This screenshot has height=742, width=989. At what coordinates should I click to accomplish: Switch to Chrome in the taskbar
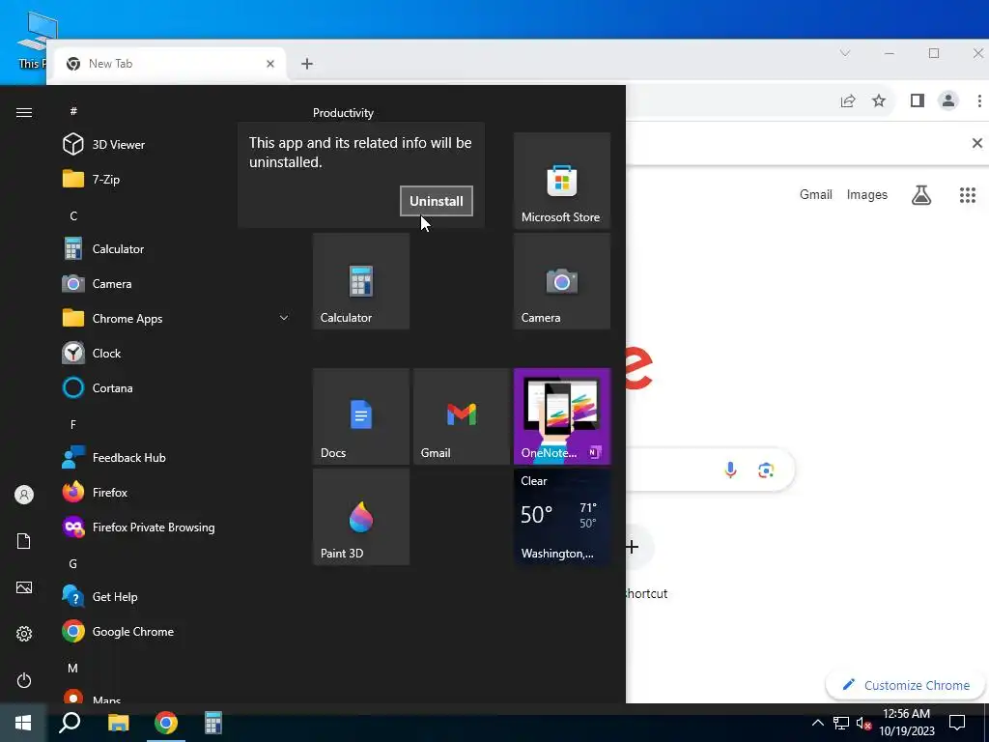tap(165, 723)
